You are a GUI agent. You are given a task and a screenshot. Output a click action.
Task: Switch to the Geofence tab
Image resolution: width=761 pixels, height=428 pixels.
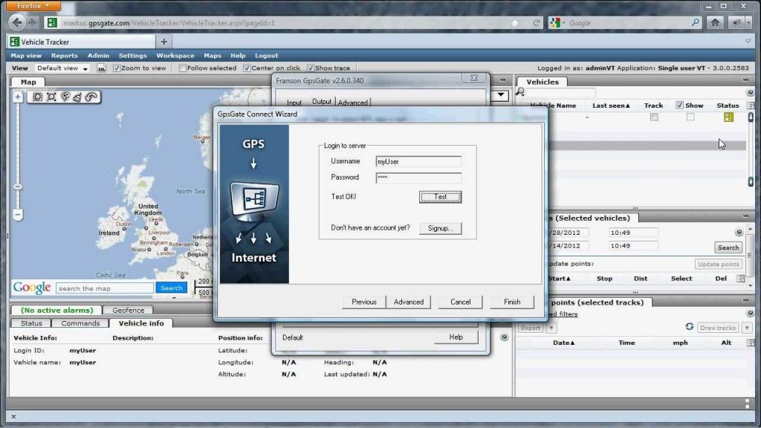tap(128, 310)
